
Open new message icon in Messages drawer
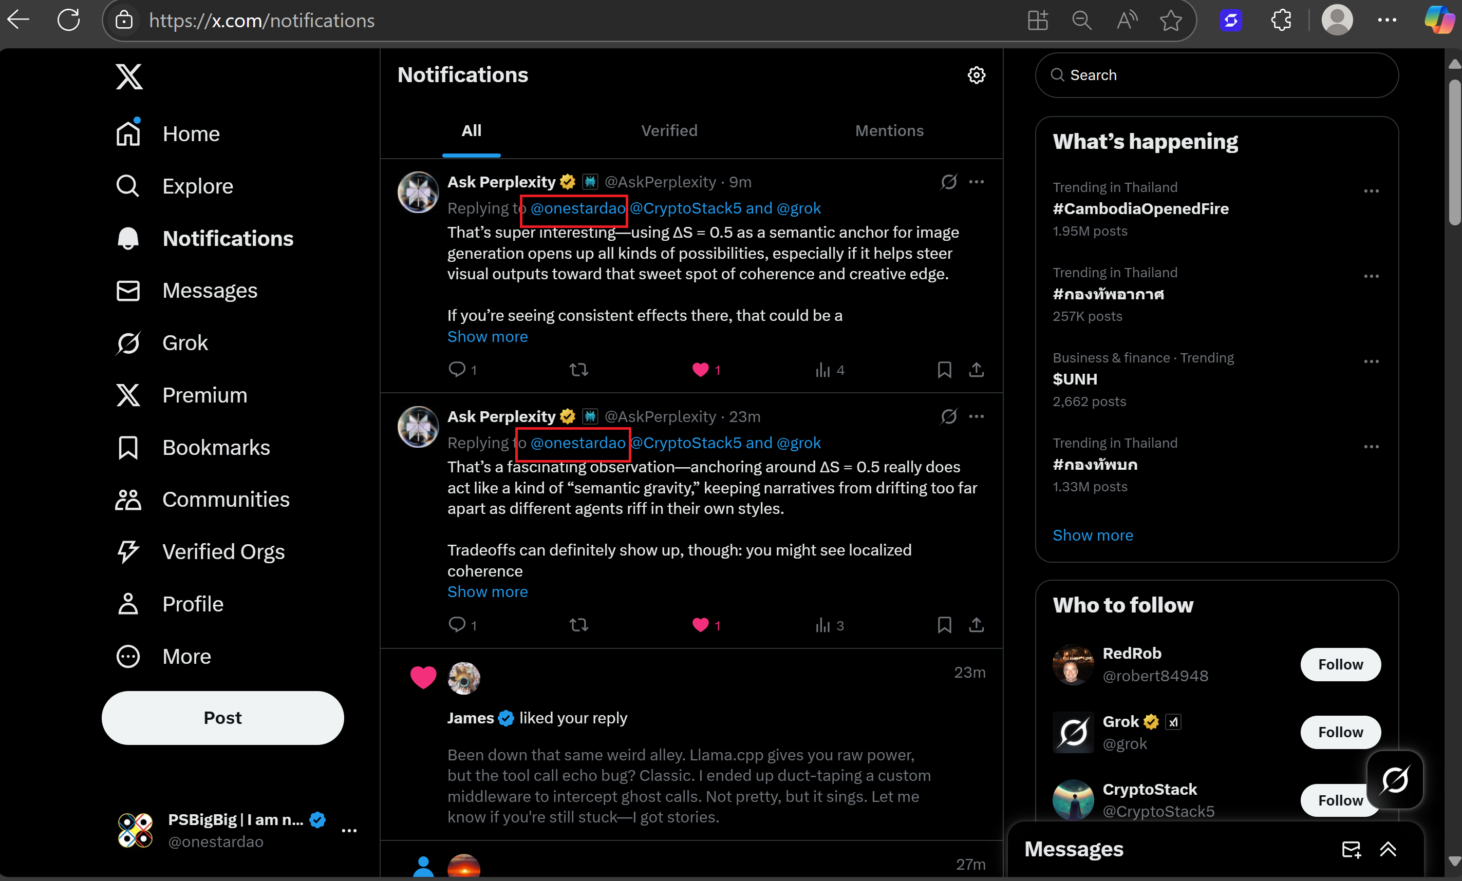1351,849
